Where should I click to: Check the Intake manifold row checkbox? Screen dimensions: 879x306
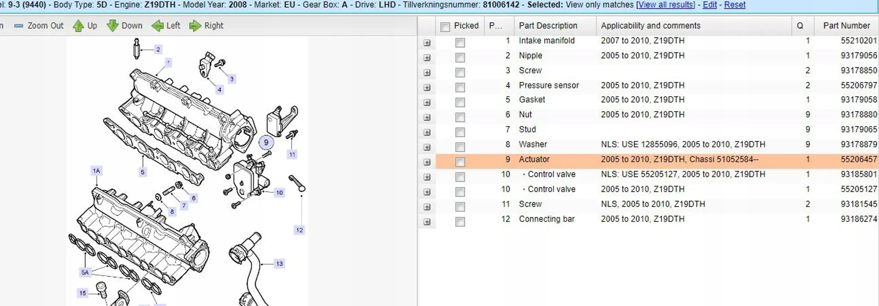pos(460,43)
